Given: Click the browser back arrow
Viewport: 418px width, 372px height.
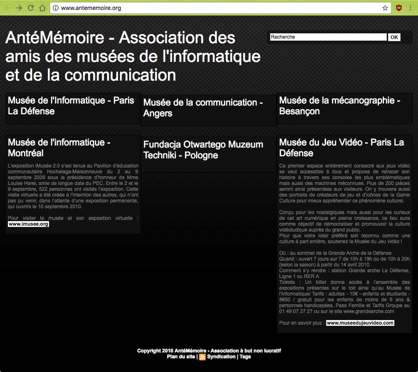Looking at the screenshot, I should click(7, 8).
